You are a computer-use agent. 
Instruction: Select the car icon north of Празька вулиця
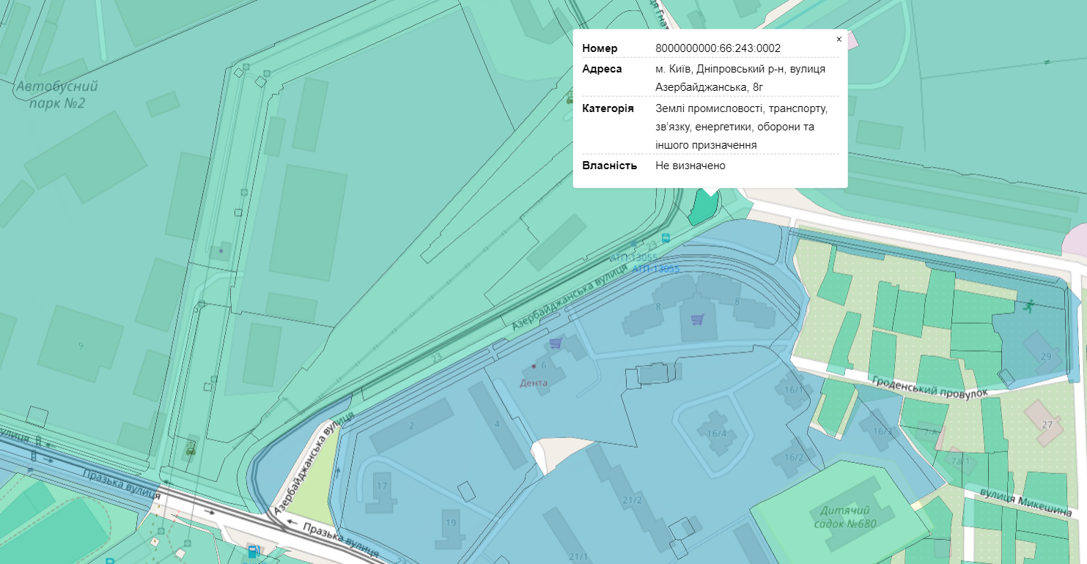click(191, 447)
